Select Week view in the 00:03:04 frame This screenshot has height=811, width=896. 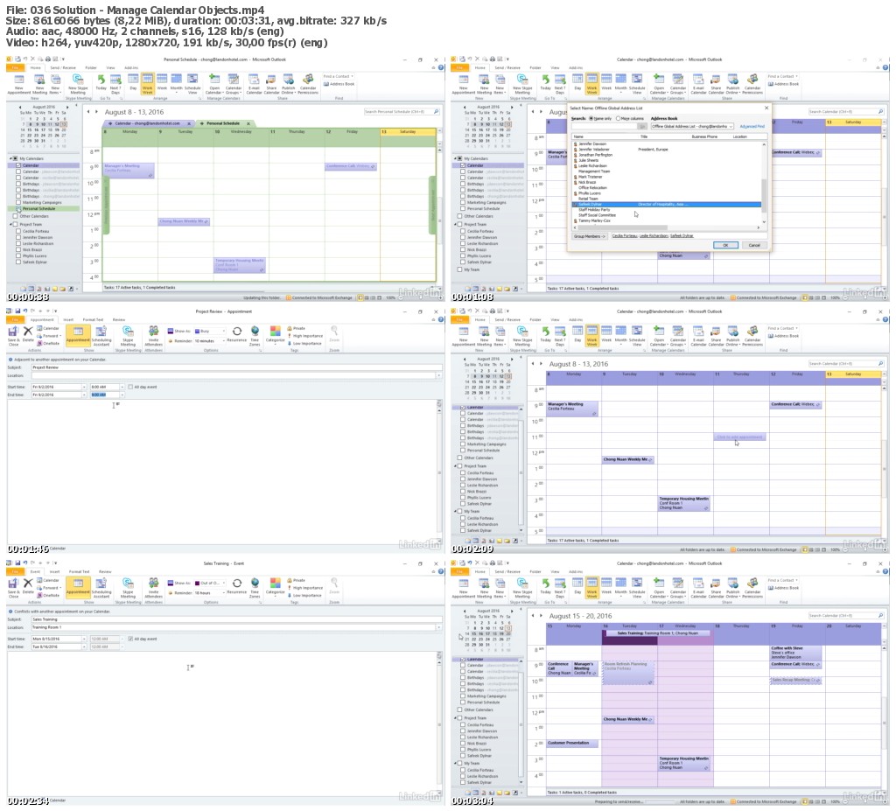click(x=606, y=588)
